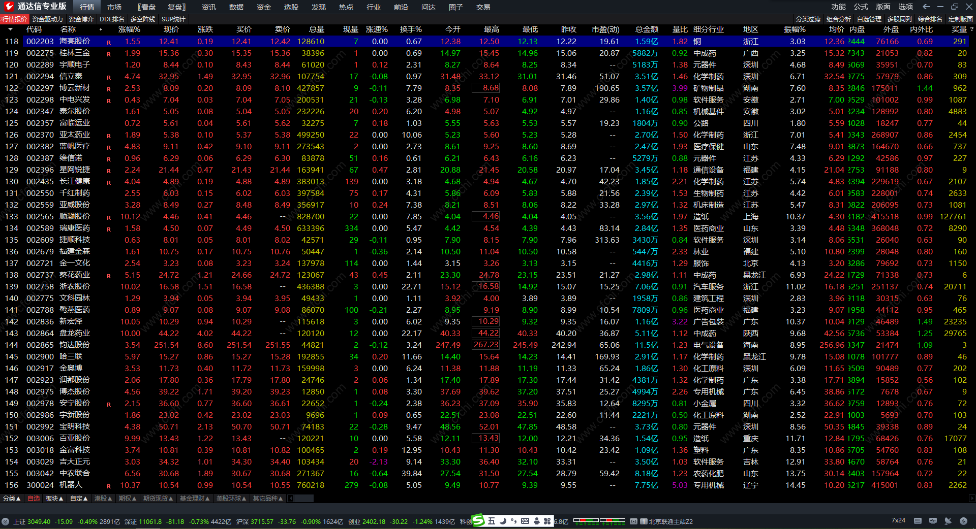Click the Sogou S input method icon
Screen dimensions: 976x529
coord(478,520)
